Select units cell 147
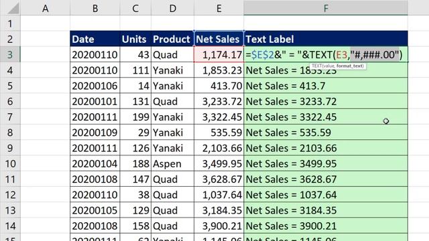The width and height of the screenshot is (429, 241). [x=135, y=179]
